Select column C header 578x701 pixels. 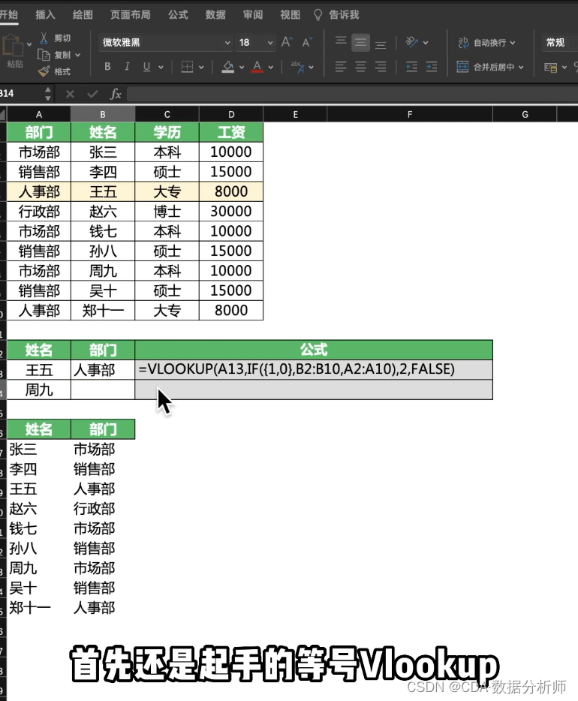click(x=167, y=114)
